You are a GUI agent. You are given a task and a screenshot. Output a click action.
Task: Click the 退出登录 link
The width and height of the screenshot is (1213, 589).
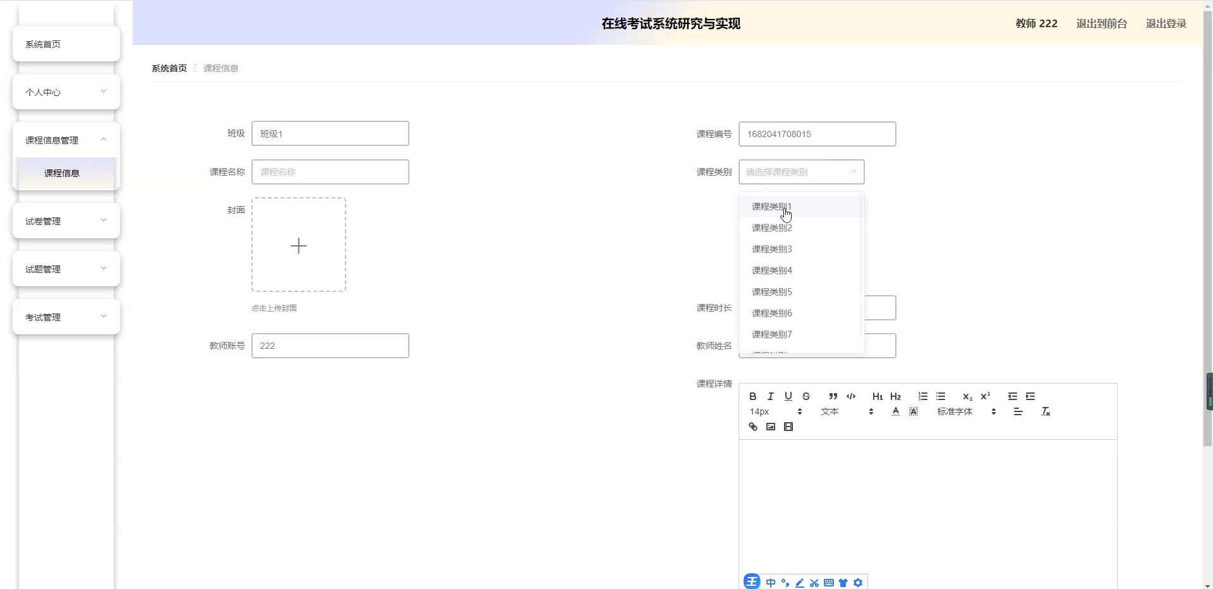1166,23
